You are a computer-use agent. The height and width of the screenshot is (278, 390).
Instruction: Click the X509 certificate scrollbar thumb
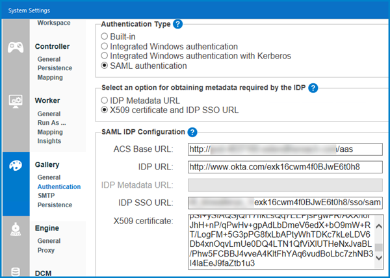[x=378, y=247]
